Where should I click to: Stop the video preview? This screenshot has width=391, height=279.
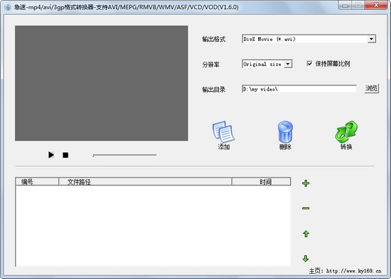[65, 155]
